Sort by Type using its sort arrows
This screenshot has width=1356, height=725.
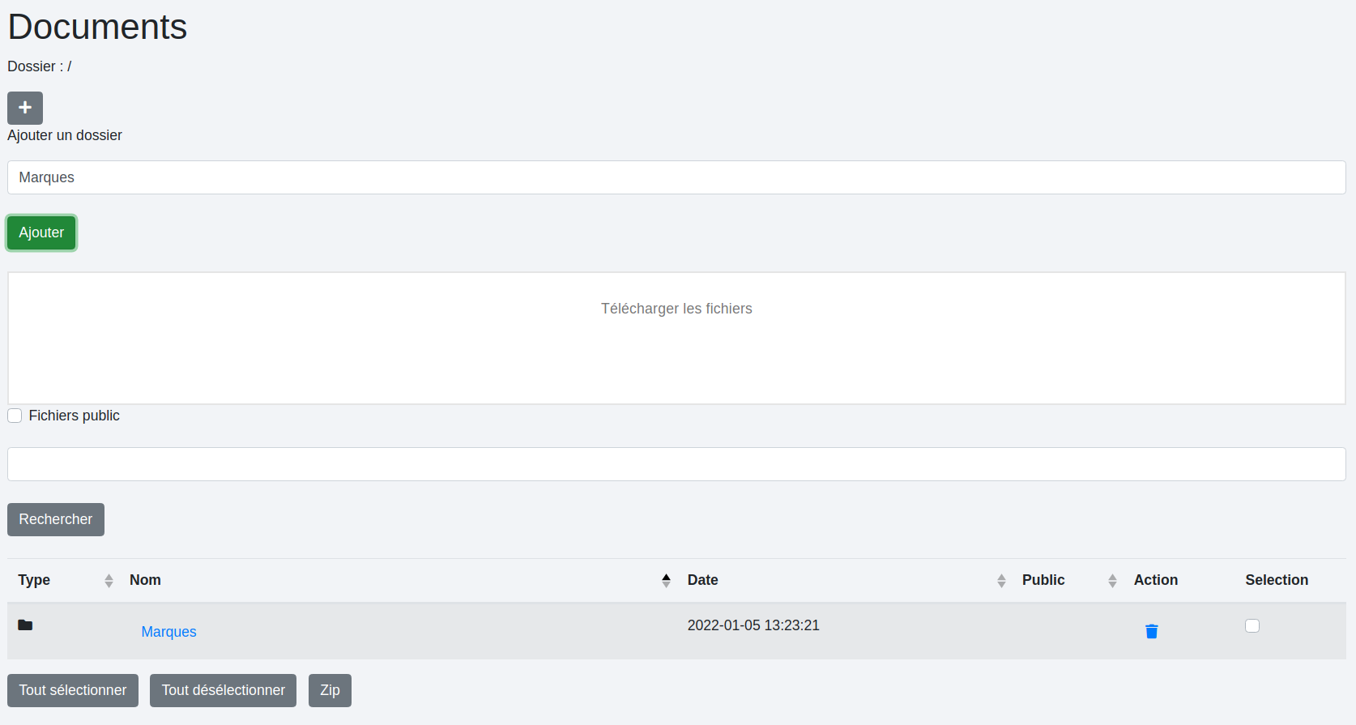[x=109, y=581]
